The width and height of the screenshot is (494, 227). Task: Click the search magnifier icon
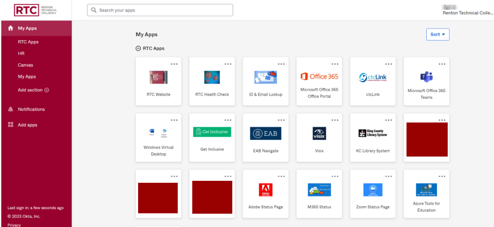(x=94, y=10)
